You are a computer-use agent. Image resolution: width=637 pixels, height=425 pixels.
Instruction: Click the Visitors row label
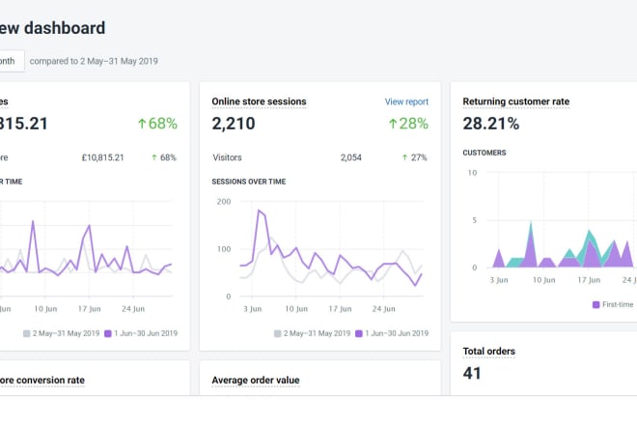(x=227, y=157)
